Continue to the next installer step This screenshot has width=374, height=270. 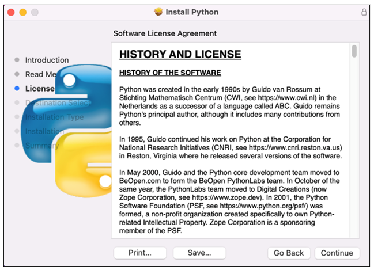[x=337, y=253]
